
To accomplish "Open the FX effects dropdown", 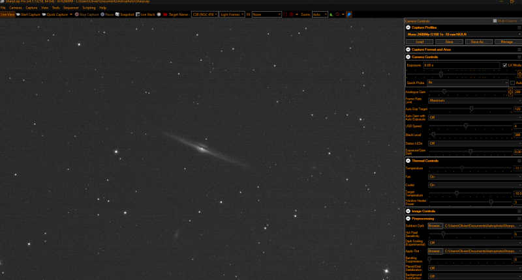I will click(x=266, y=14).
